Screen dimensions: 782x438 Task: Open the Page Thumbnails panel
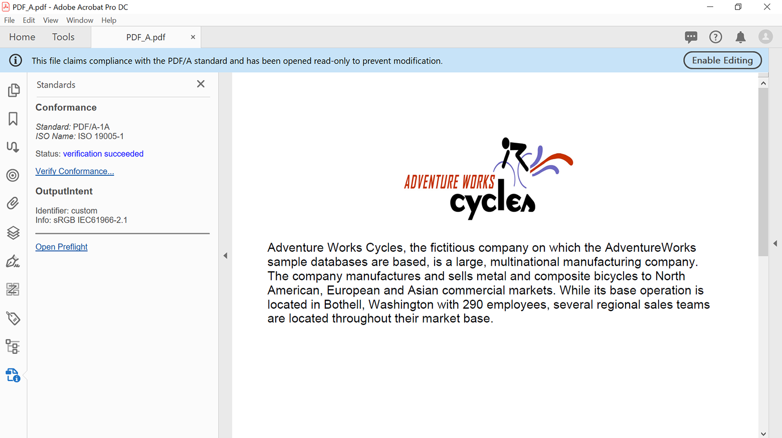pyautogui.click(x=14, y=90)
